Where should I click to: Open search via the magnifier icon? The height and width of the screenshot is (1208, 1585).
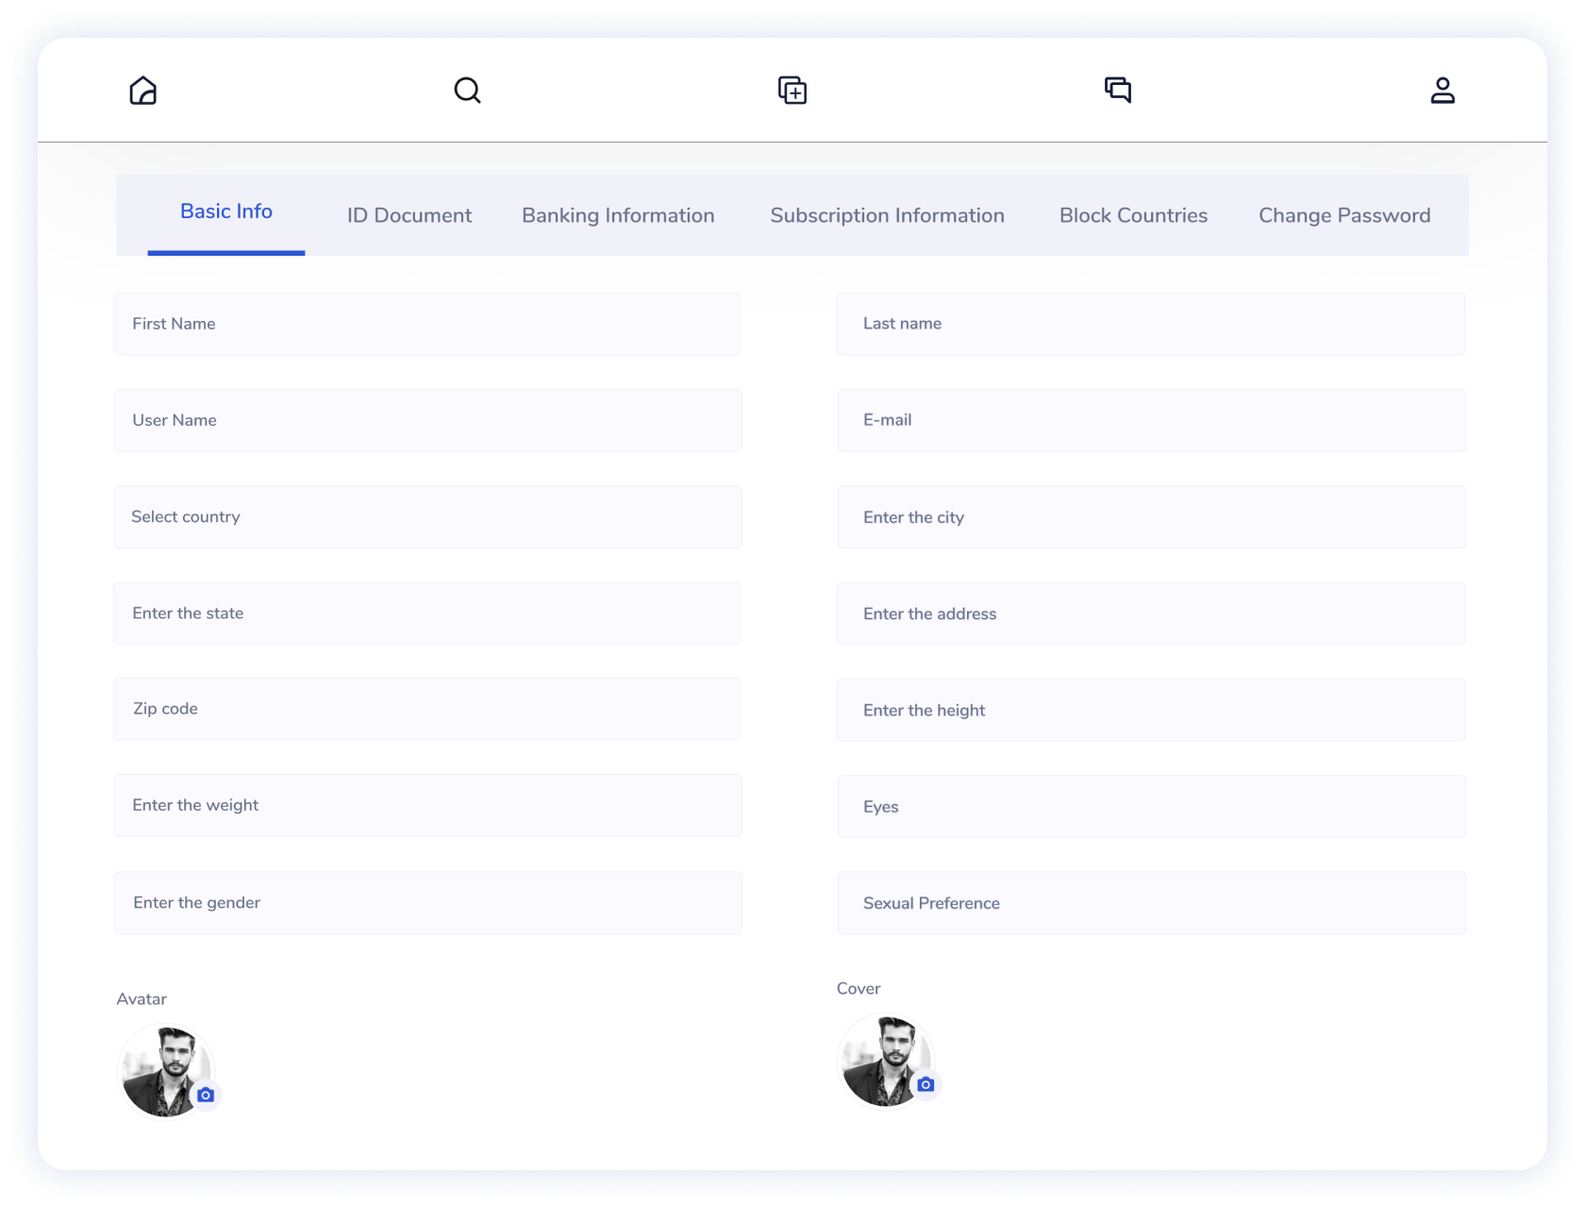pyautogui.click(x=467, y=91)
